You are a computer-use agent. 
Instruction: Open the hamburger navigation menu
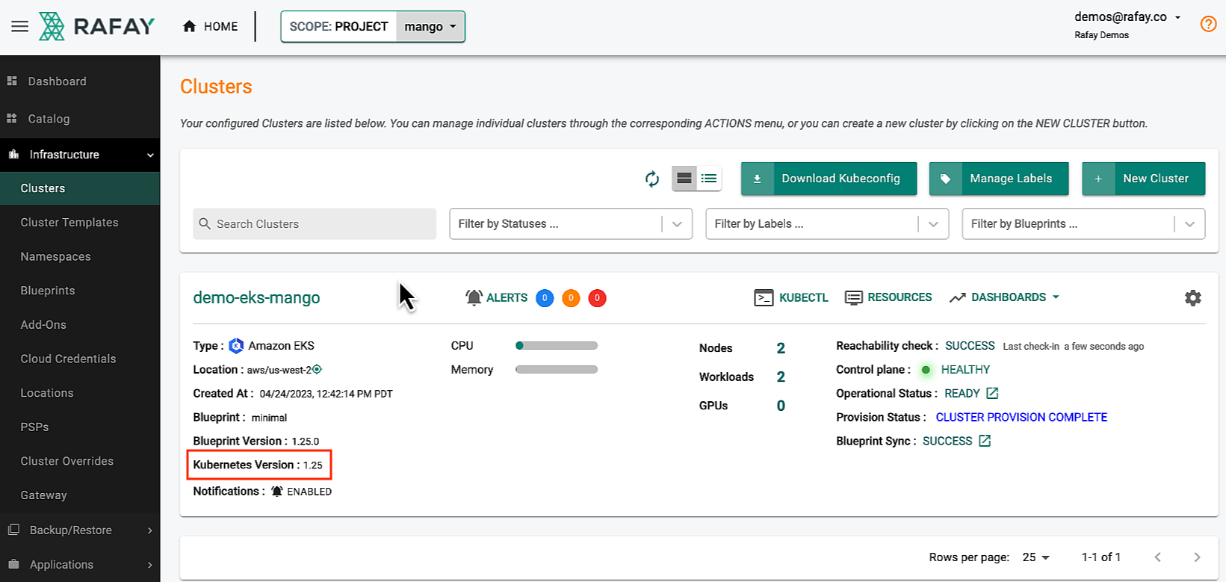click(x=20, y=27)
